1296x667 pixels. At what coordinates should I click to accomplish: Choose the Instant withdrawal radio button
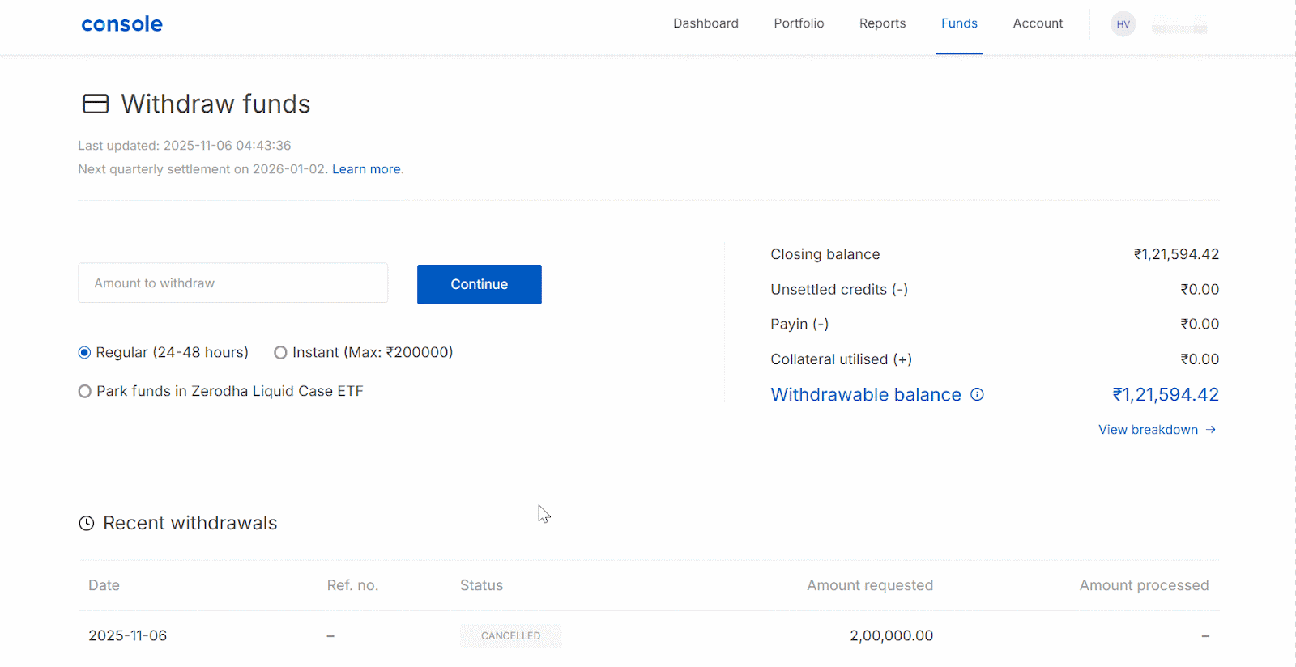280,353
